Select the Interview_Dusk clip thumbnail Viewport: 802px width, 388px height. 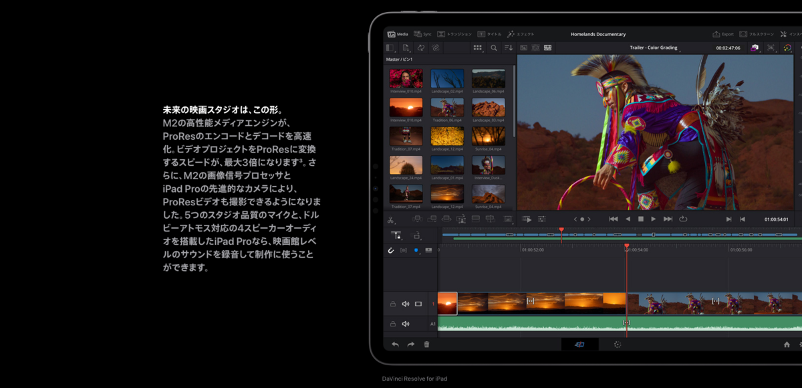[489, 166]
